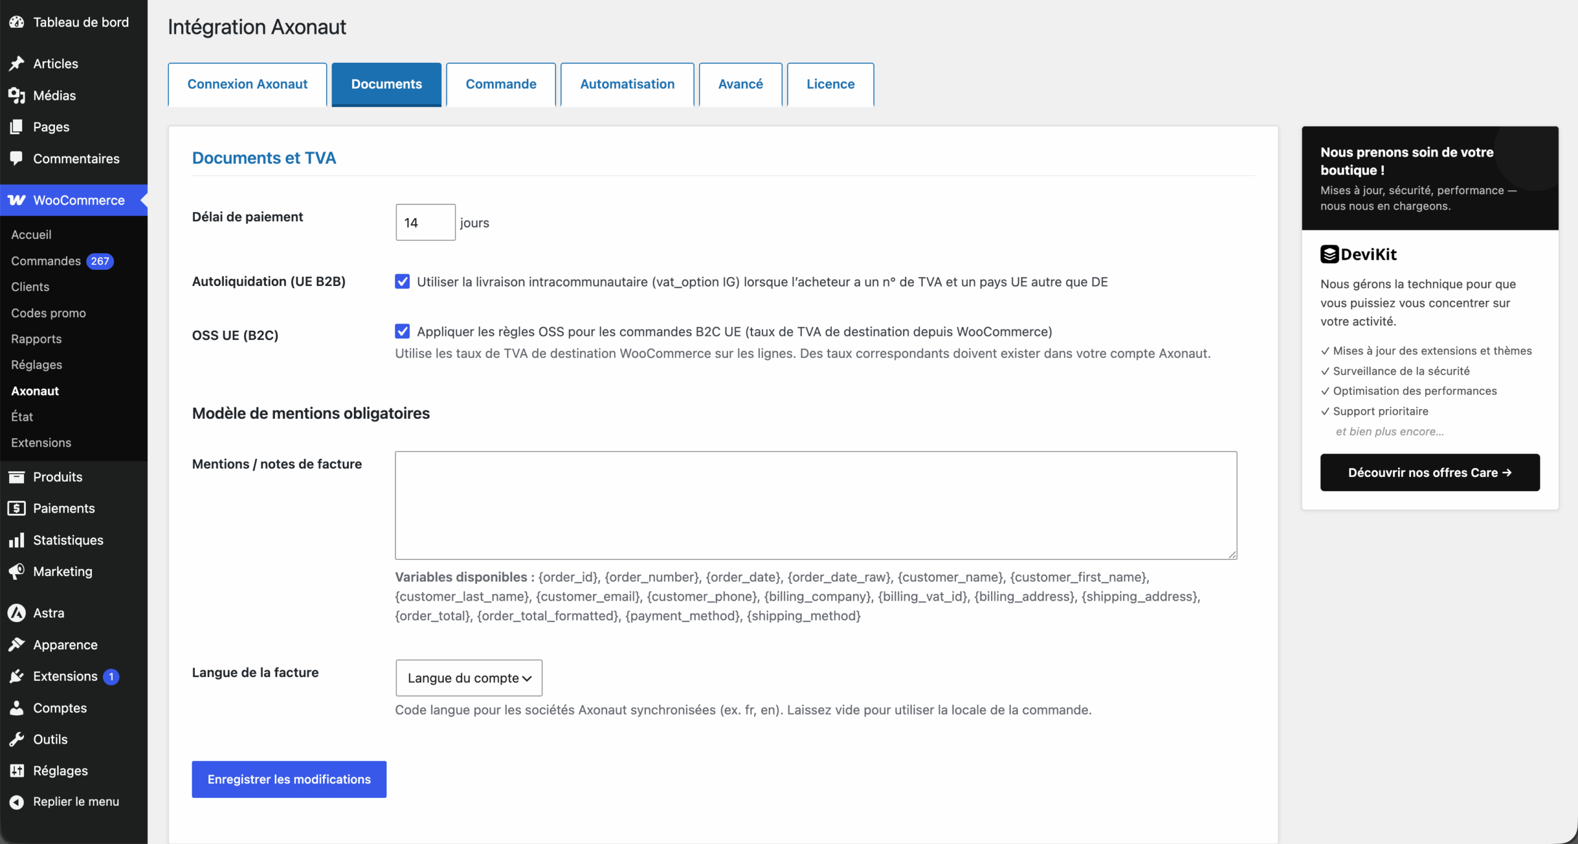
Task: Click Découvrir nos offres Care button
Action: (x=1430, y=473)
